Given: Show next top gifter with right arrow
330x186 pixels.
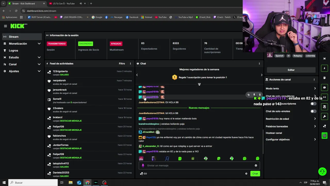Looking at the screenshot, I should tap(261, 75).
